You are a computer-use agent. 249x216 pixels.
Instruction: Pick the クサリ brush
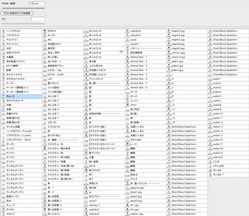coord(146,105)
